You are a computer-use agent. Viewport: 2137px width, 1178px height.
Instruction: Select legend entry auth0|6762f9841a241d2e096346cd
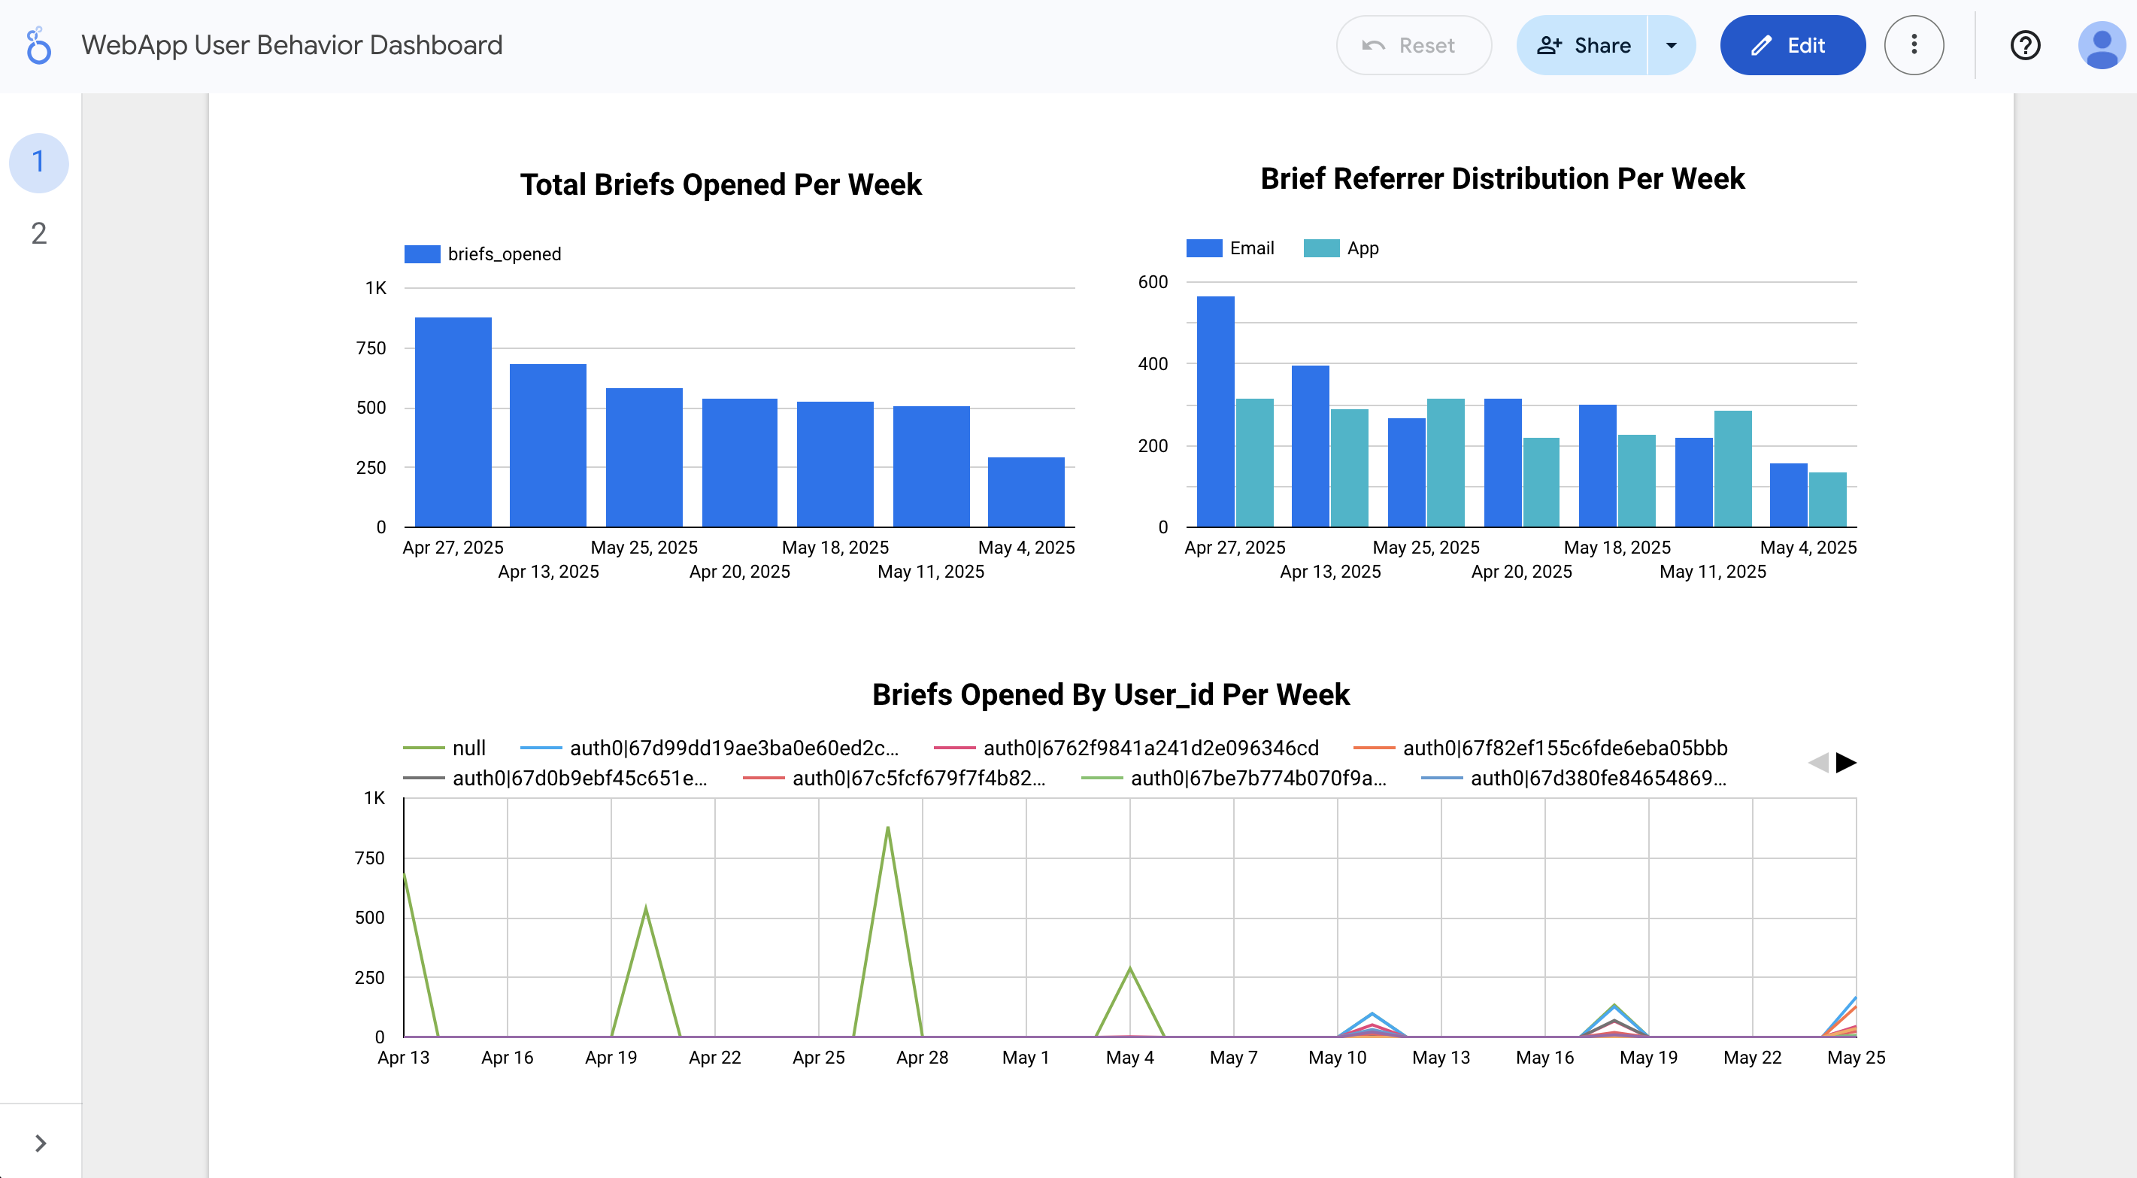click(x=1150, y=748)
